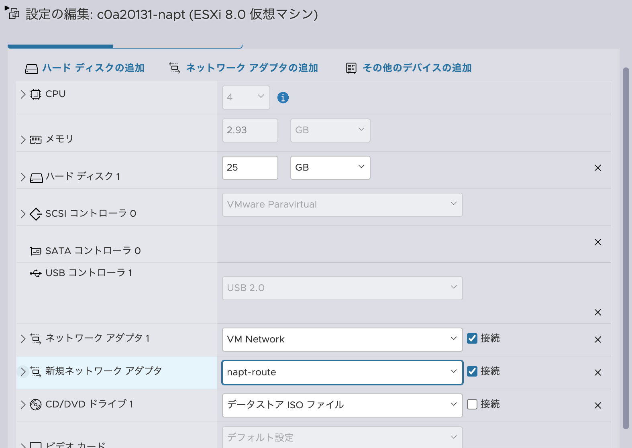Click the CPU chip icon
Viewport: 632px width, 448px height.
[36, 94]
